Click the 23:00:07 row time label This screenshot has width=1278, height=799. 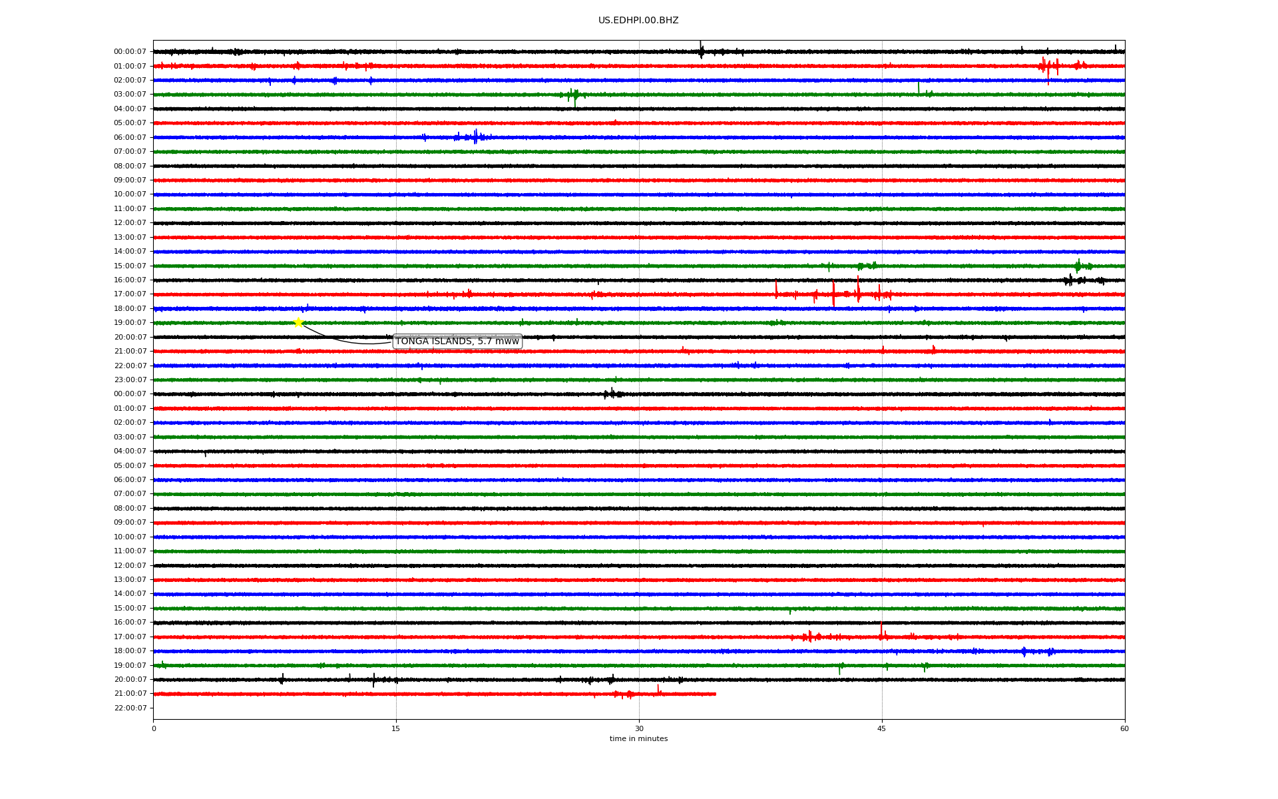[x=130, y=380]
